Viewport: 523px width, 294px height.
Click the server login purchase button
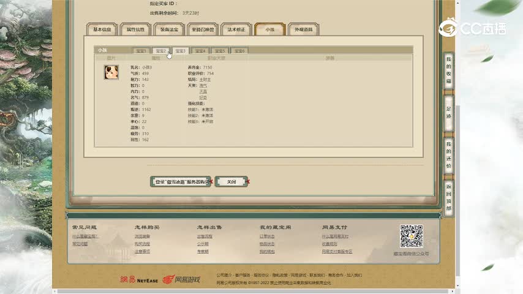pyautogui.click(x=181, y=182)
